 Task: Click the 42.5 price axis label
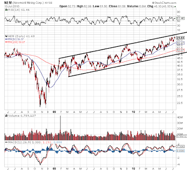point(180,62)
